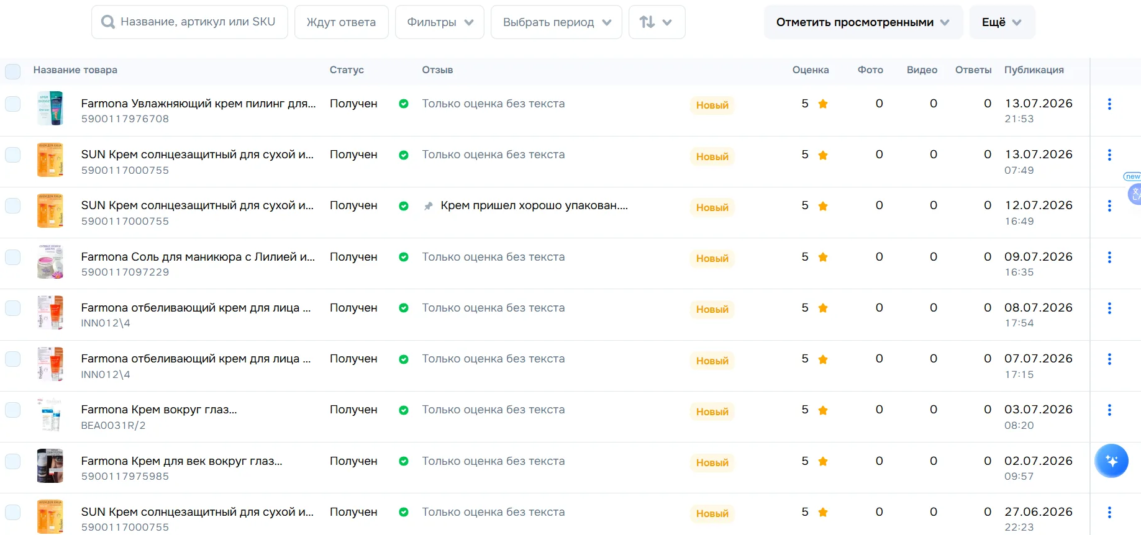
Task: Sort by the Статус column header
Action: pyautogui.click(x=347, y=70)
